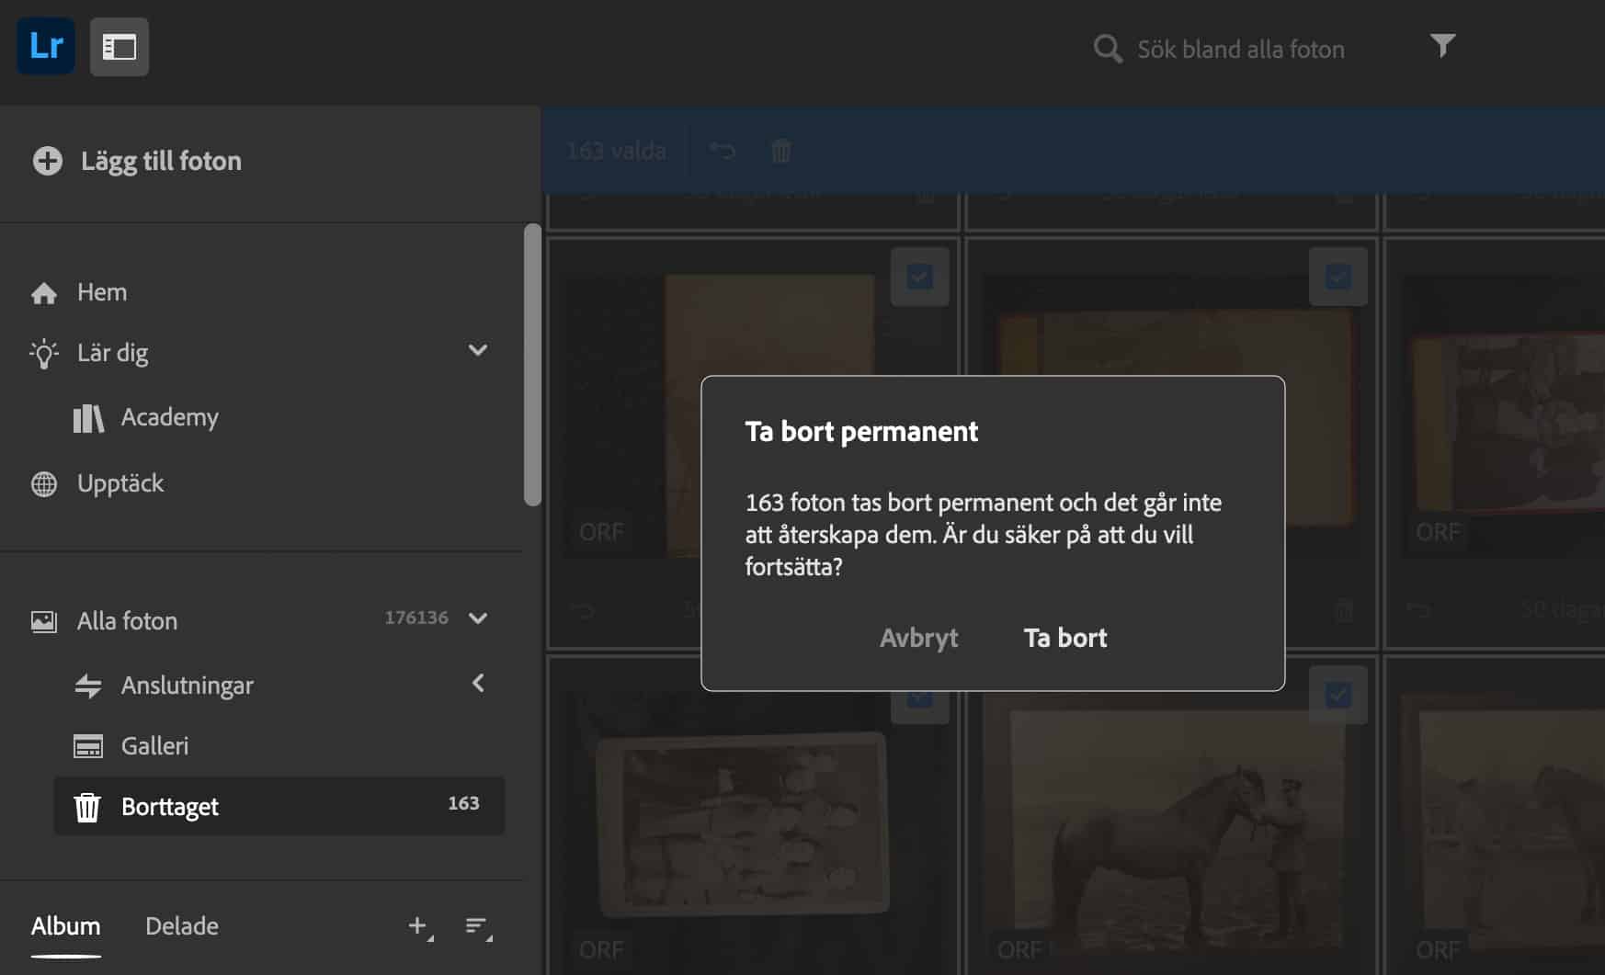The height and width of the screenshot is (975, 1605).
Task: Collapse the Lär dig section chevron
Action: 477,350
